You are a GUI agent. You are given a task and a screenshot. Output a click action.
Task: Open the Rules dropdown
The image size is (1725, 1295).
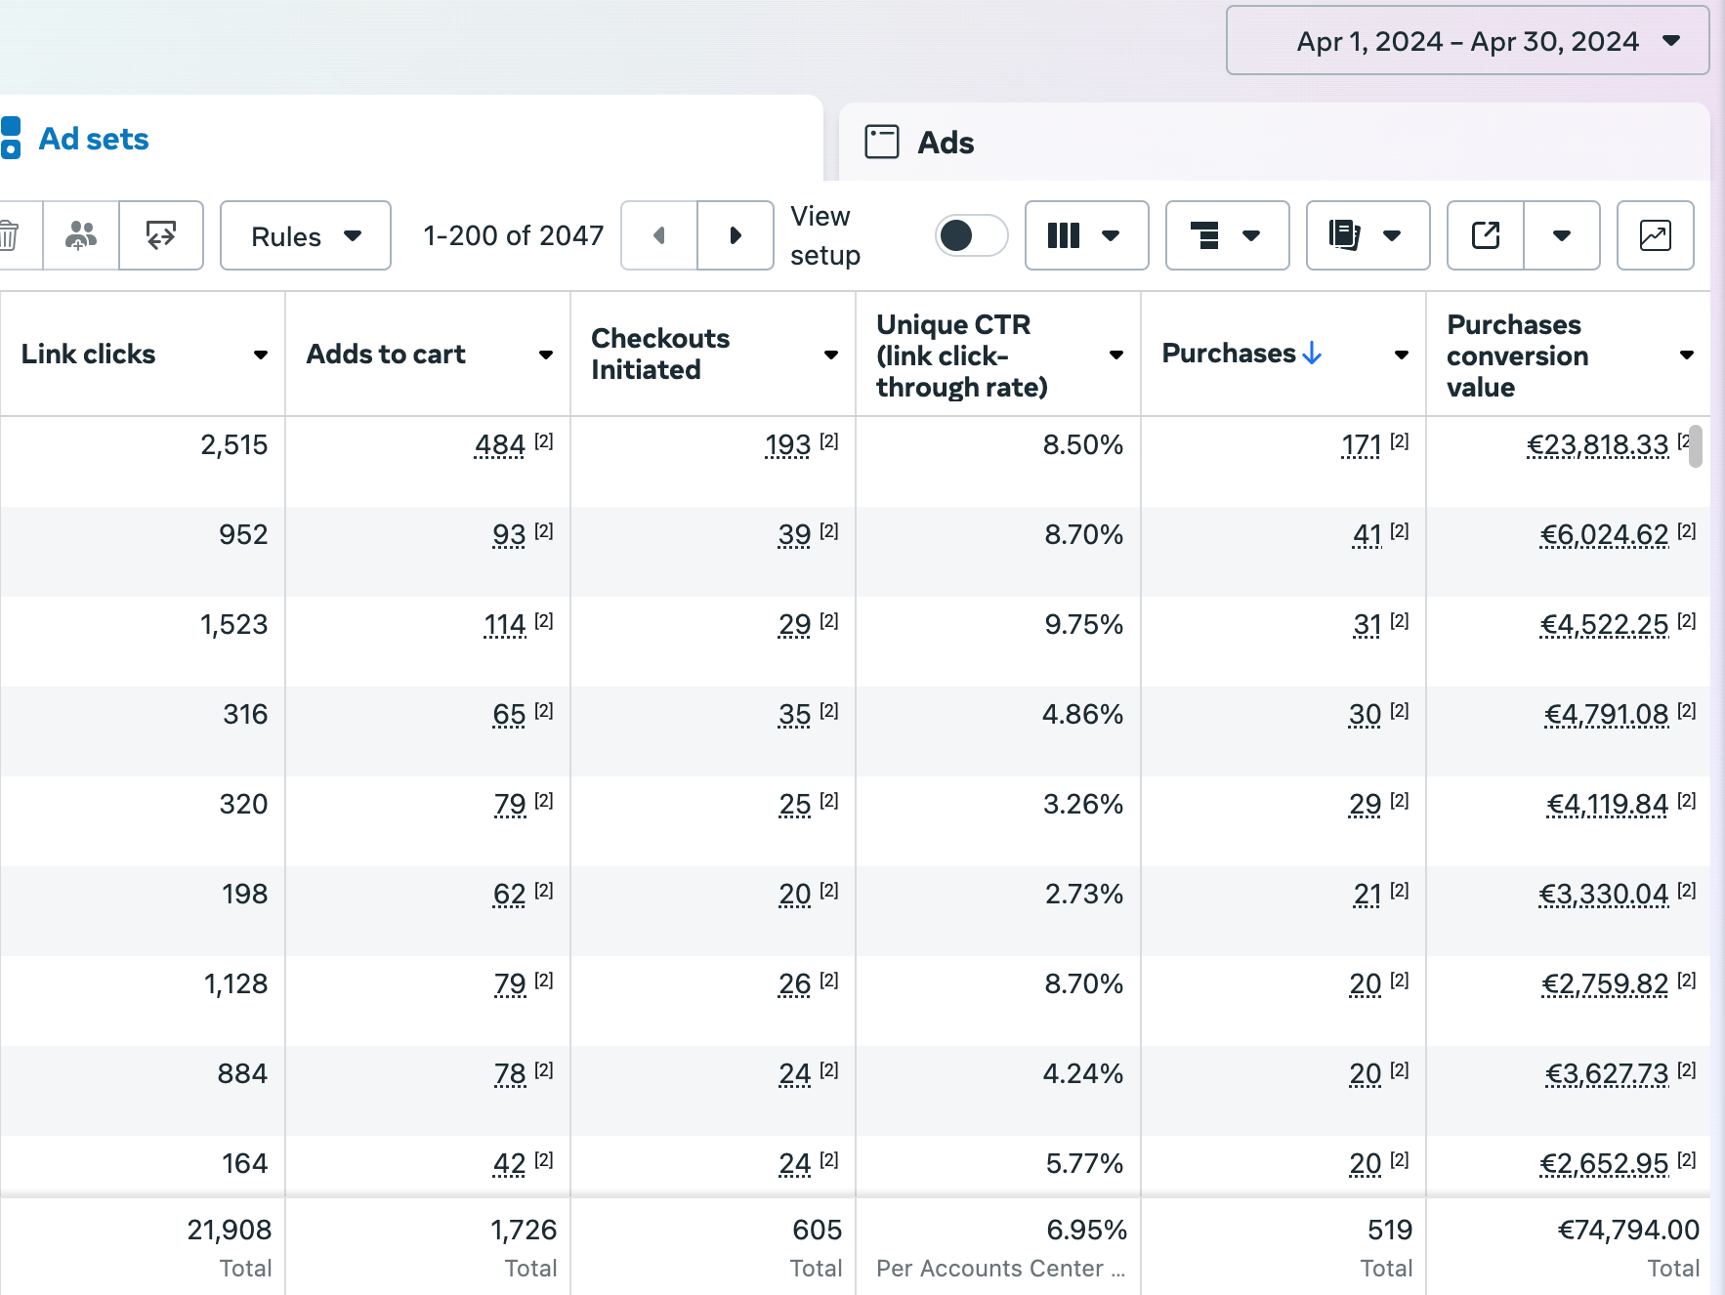(306, 235)
